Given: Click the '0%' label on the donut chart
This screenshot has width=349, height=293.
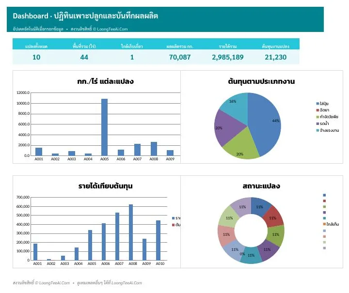Looking at the screenshot, I should pyautogui.click(x=242, y=254).
